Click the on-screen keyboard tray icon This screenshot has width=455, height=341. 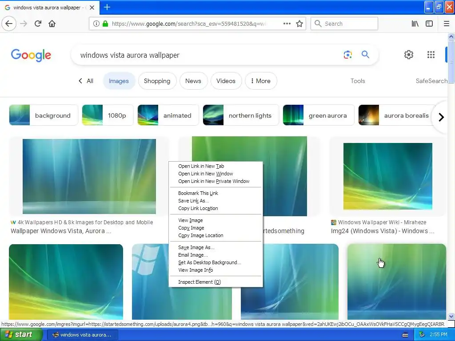point(405,335)
